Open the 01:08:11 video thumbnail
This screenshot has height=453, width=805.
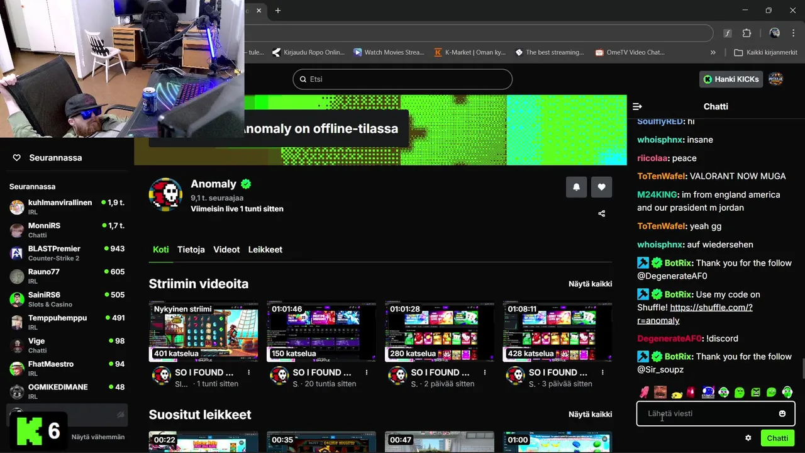click(x=557, y=332)
